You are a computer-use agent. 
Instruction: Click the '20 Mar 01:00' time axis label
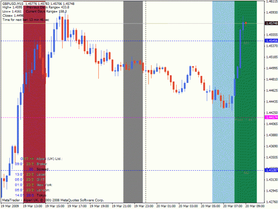(166, 206)
